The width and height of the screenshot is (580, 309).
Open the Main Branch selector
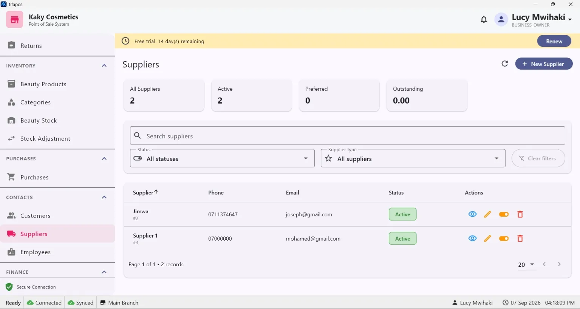coord(119,303)
